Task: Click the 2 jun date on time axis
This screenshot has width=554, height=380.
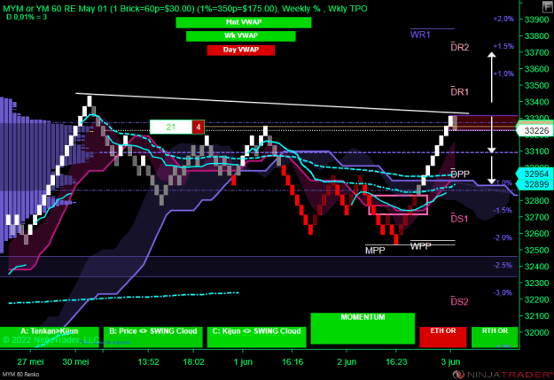Action: [x=347, y=362]
